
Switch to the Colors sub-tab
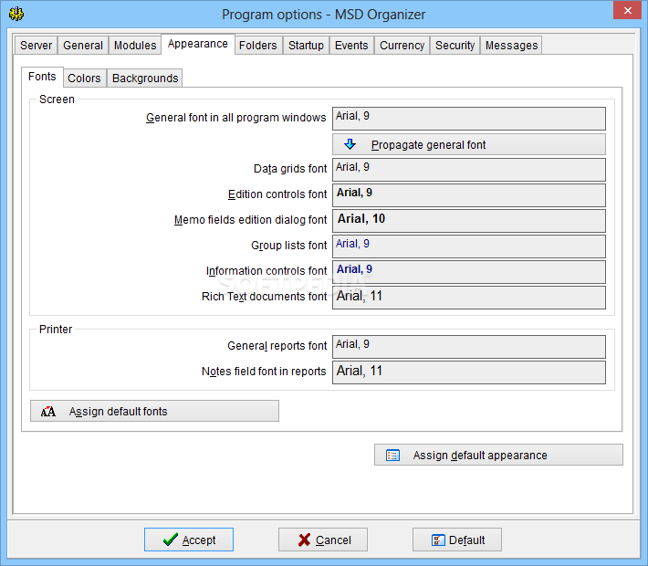[84, 79]
